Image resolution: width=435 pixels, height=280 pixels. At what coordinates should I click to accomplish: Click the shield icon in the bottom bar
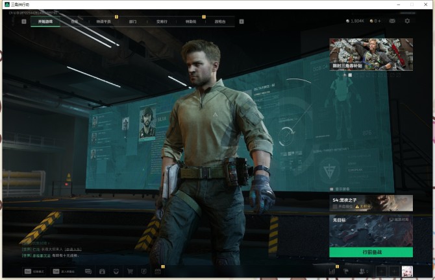point(116,272)
